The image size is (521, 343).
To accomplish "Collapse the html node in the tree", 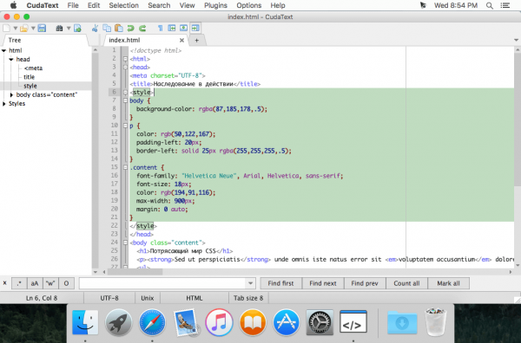I will [4, 50].
